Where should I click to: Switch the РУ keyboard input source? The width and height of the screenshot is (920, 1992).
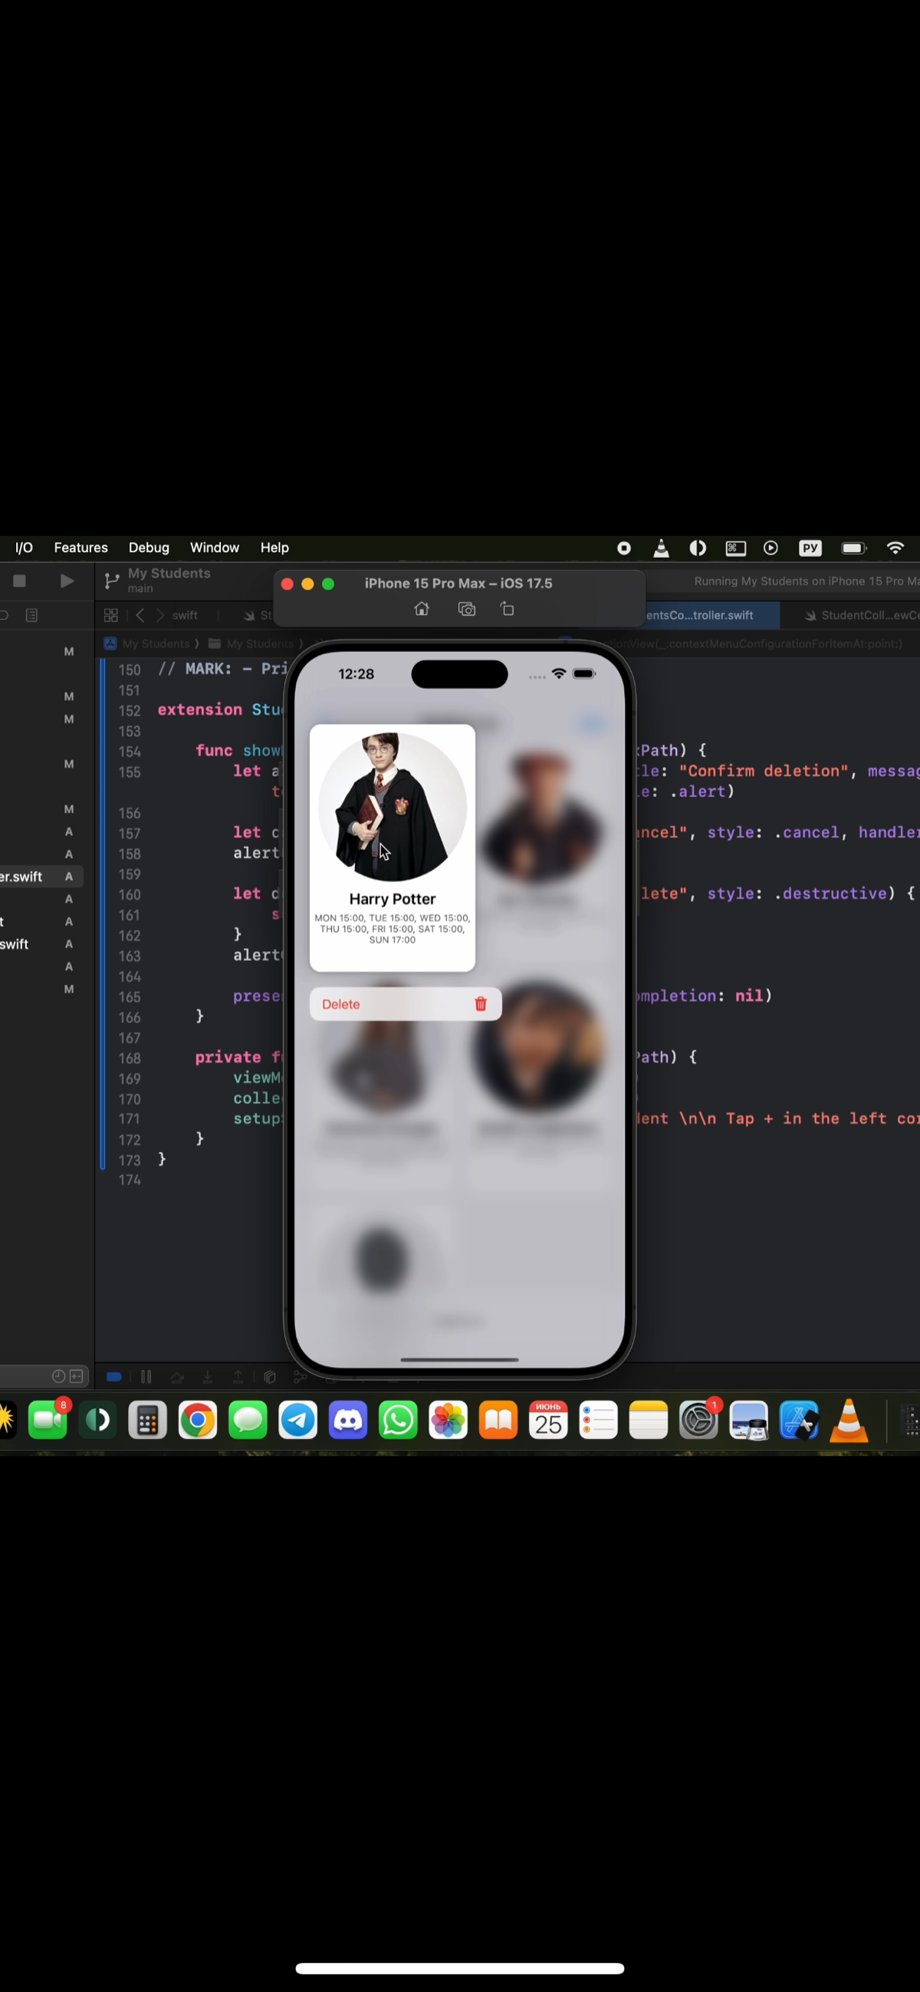[x=810, y=548]
